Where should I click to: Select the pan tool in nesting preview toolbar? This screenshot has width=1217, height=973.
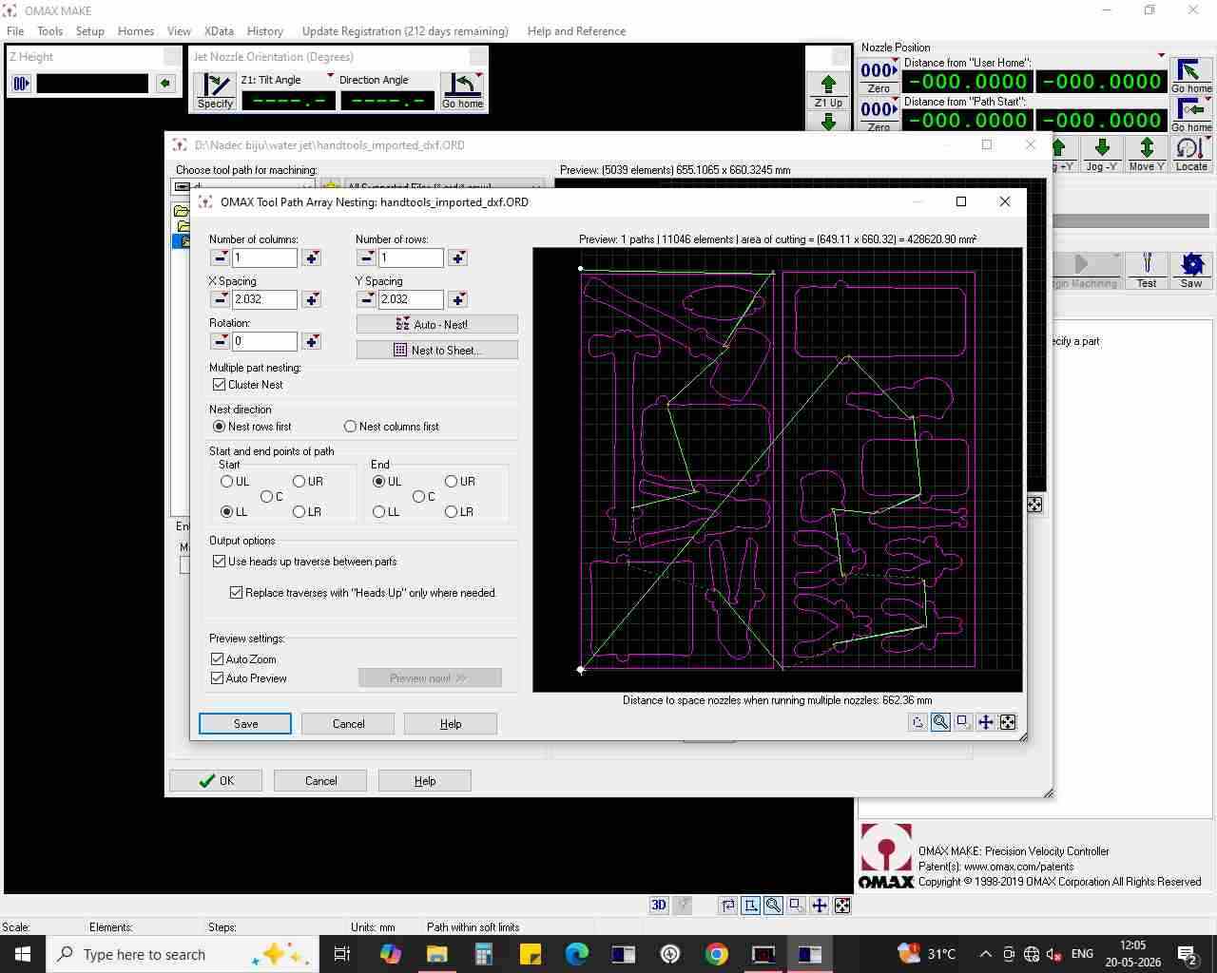point(986,722)
